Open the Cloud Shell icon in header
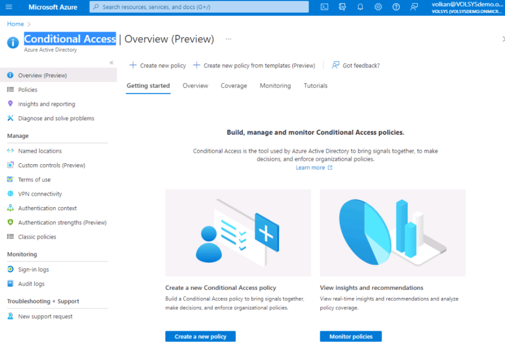Screen dimensions: 505x358 point(324,7)
